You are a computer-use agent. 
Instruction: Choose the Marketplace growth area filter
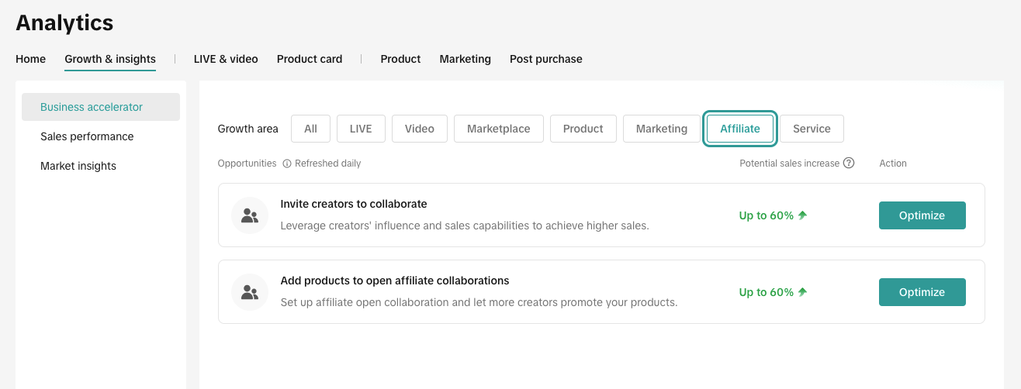(x=498, y=129)
